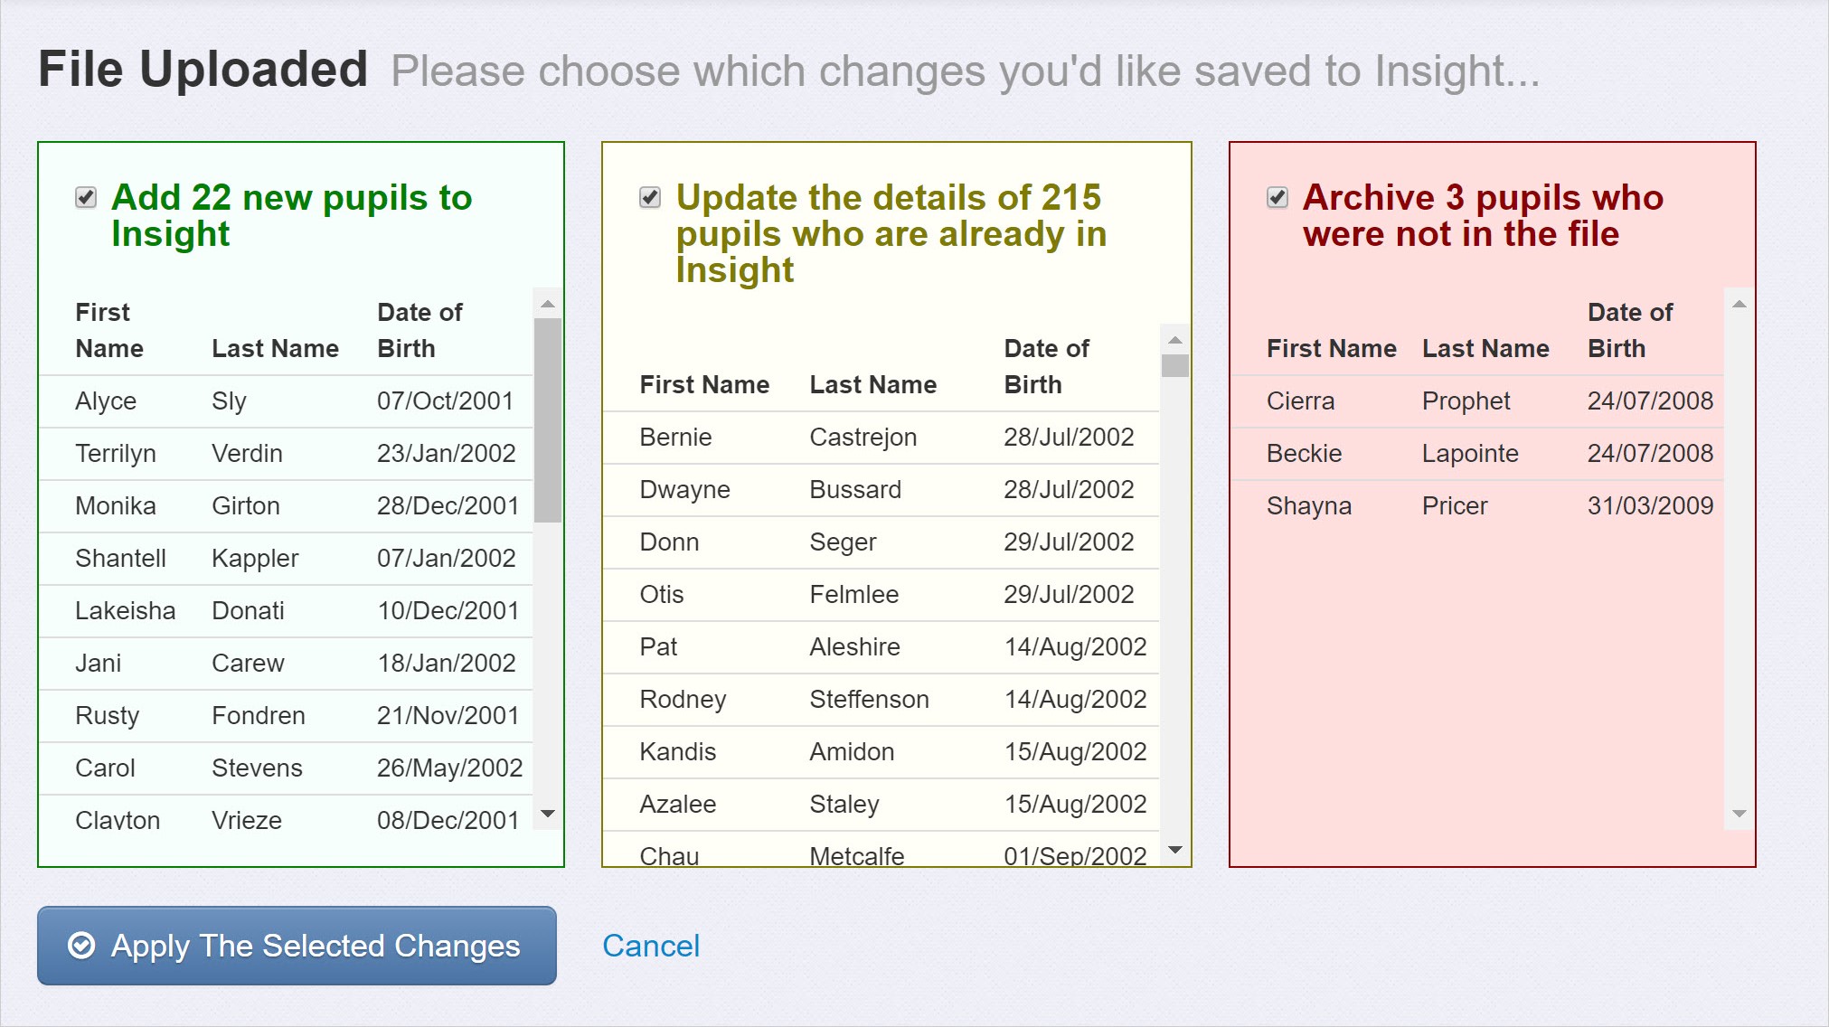Toggle the 'Archive 3 pupils' checkbox
Screen dimensions: 1829x1027
point(1277,197)
